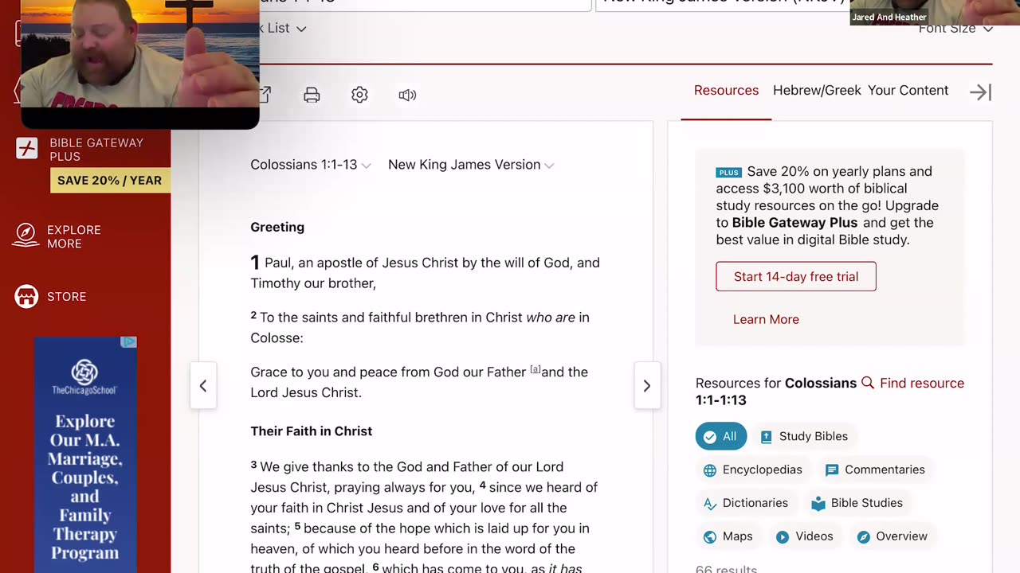Go to previous chapter arrow
This screenshot has height=573, width=1020.
[203, 386]
